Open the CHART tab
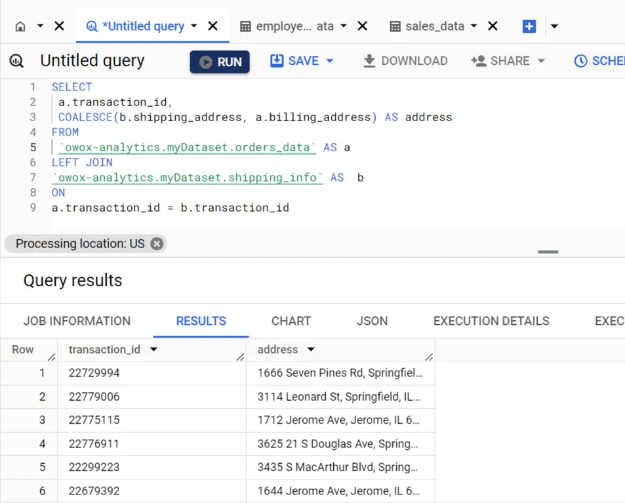 point(291,321)
